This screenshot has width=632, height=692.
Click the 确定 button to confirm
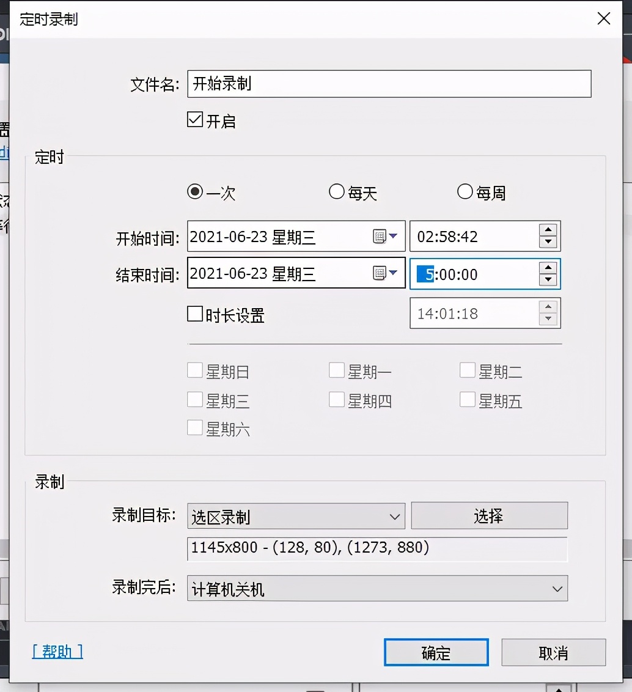(435, 652)
